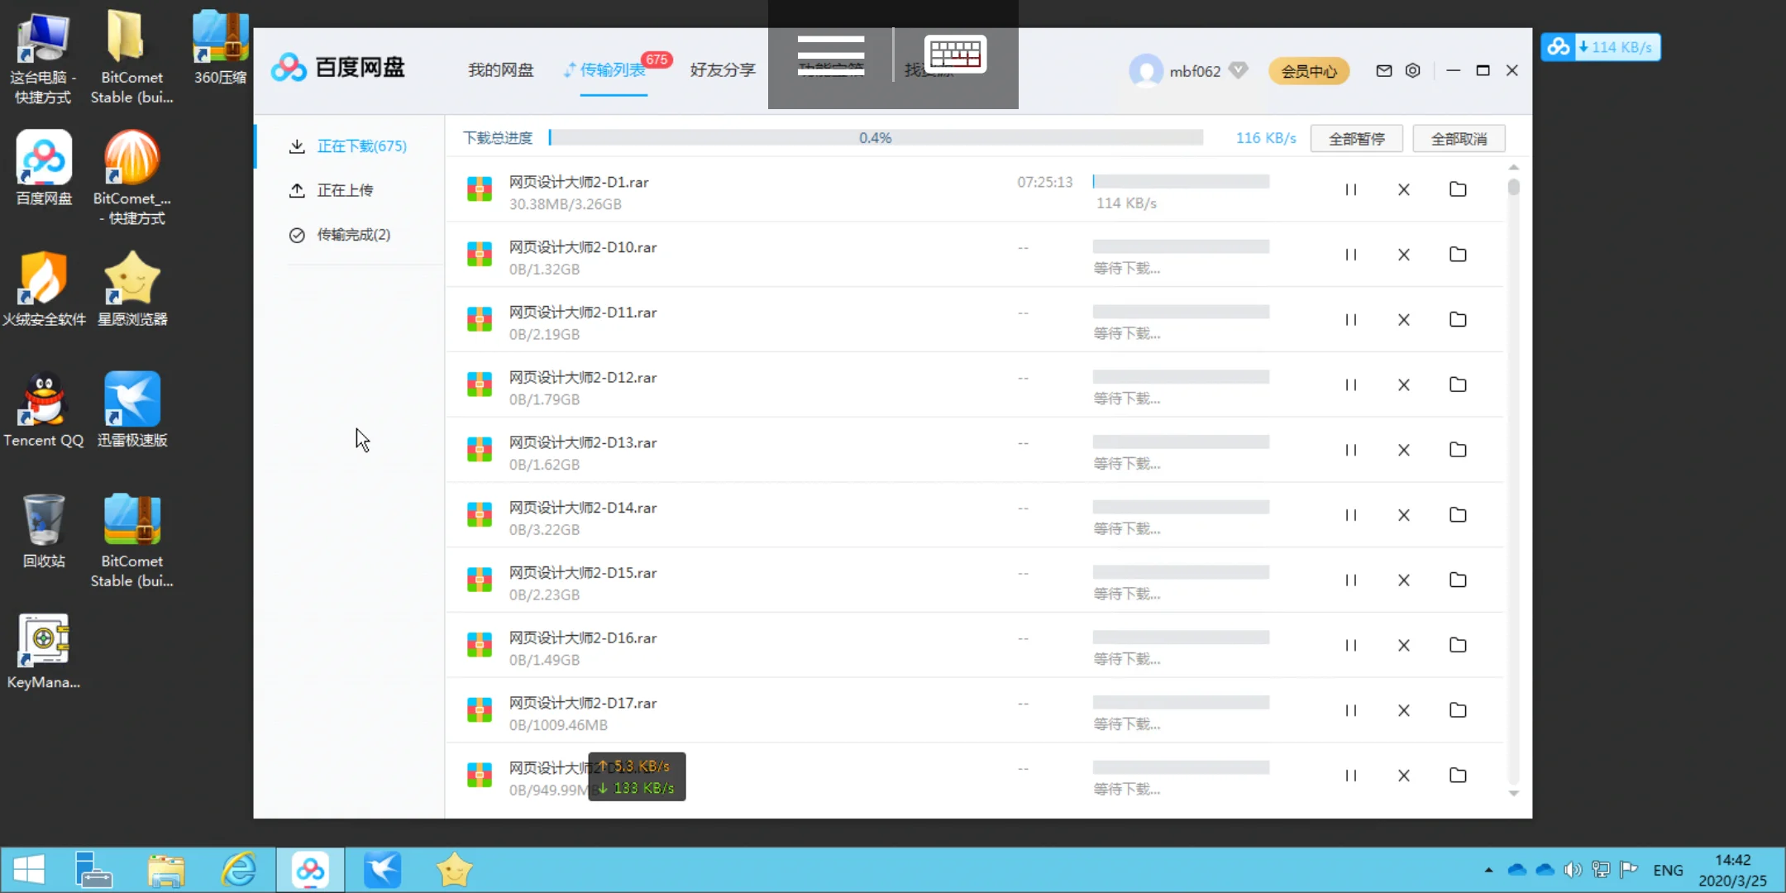Open folder location of 网页设计大师2-D1.rar

pyautogui.click(x=1458, y=189)
